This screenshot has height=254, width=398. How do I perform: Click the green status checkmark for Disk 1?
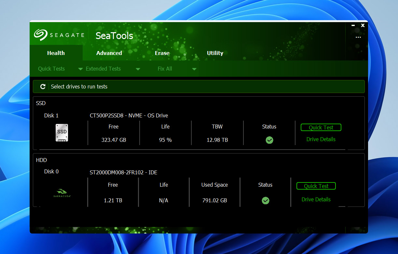click(269, 140)
